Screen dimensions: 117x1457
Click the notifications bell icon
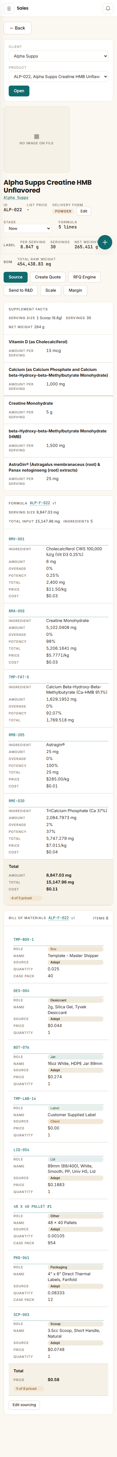click(x=107, y=8)
